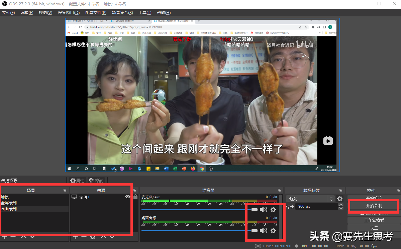401x249 pixels.
Task: Click the preview canvas showing screen capture
Action: (x=202, y=95)
